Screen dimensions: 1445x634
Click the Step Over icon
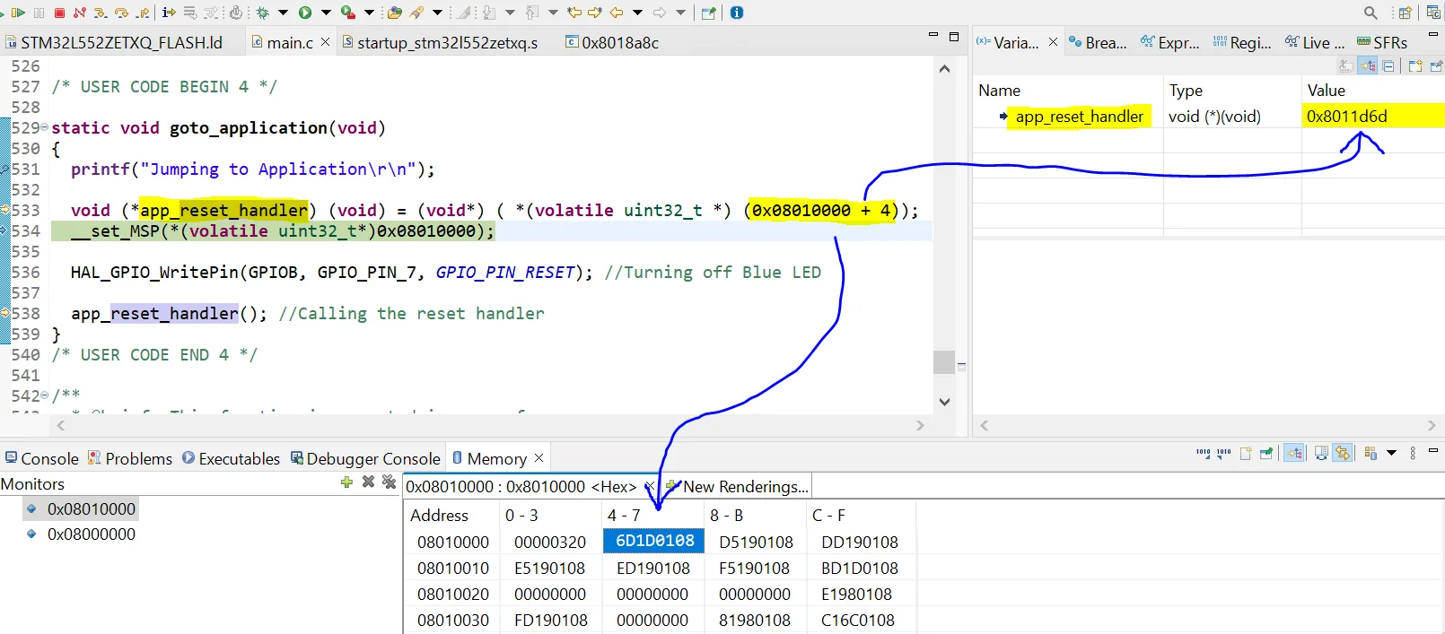point(121,13)
